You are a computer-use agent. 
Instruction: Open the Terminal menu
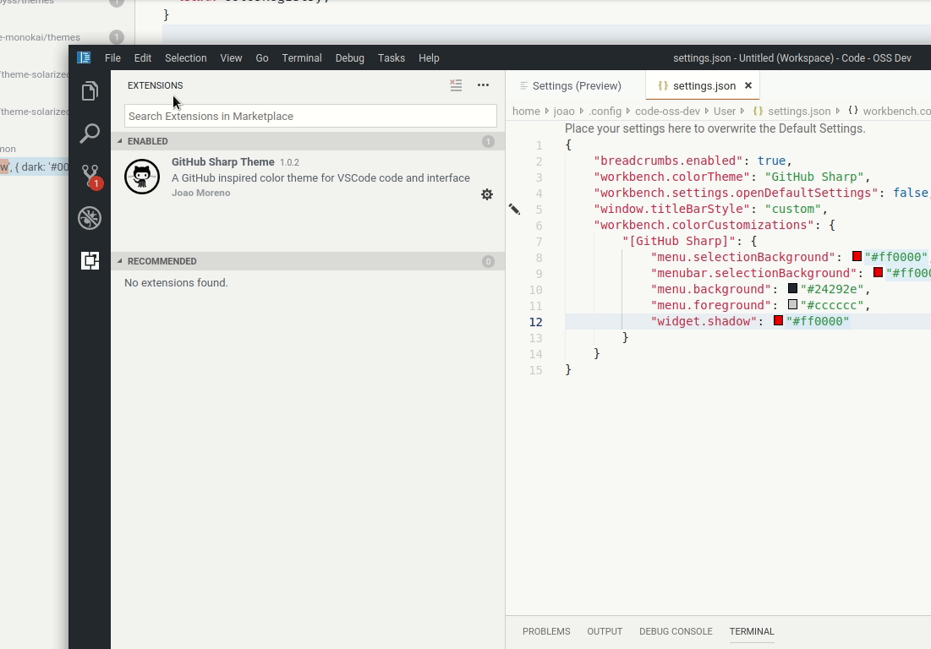pos(302,58)
